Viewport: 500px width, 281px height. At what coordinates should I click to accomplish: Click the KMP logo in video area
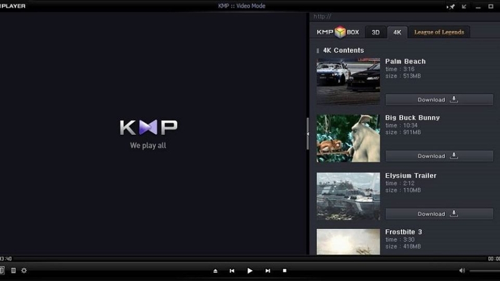pyautogui.click(x=149, y=127)
